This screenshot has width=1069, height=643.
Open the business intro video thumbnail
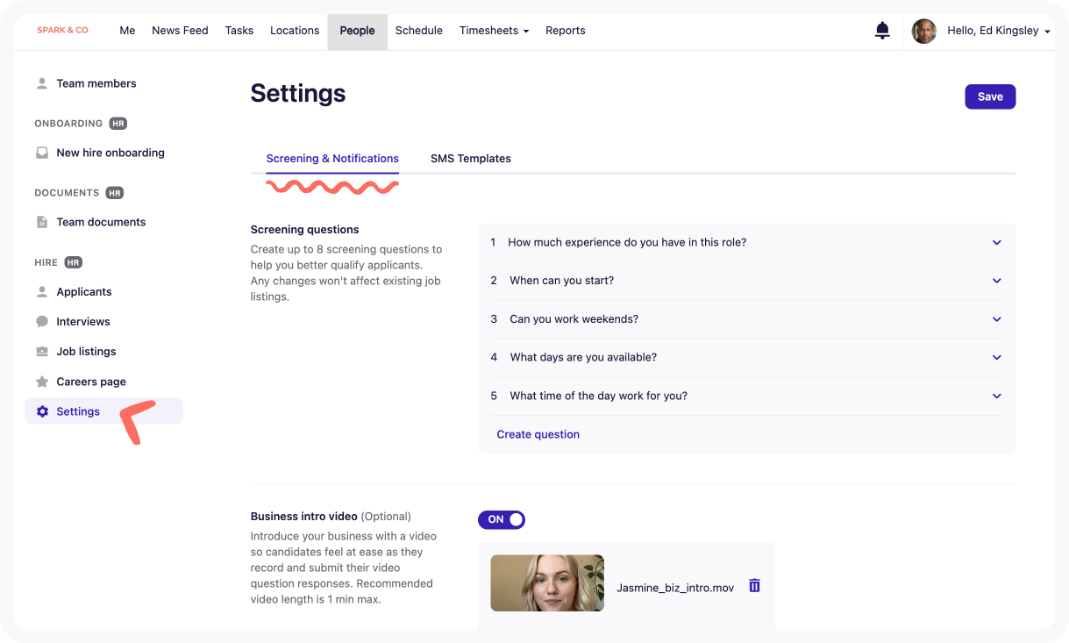point(547,582)
